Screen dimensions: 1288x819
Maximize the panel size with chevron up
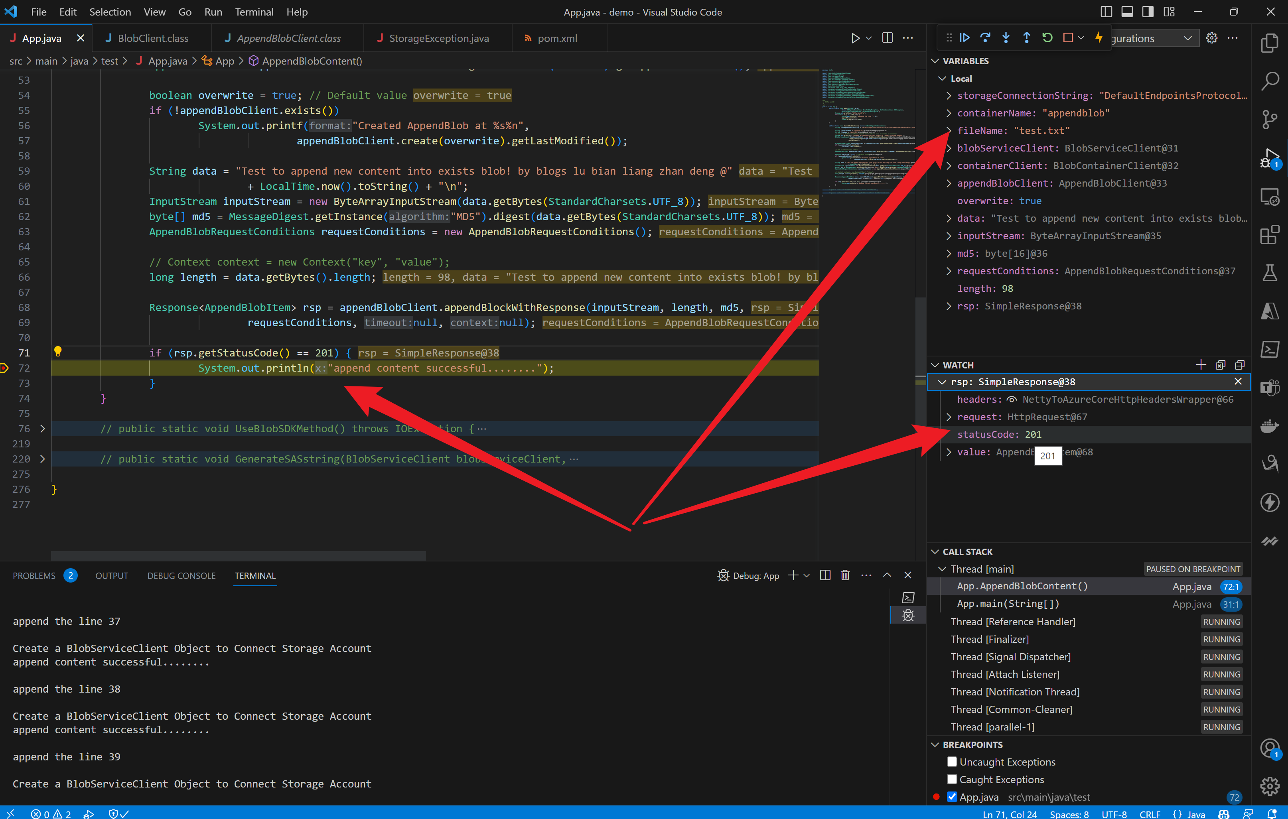tap(887, 575)
